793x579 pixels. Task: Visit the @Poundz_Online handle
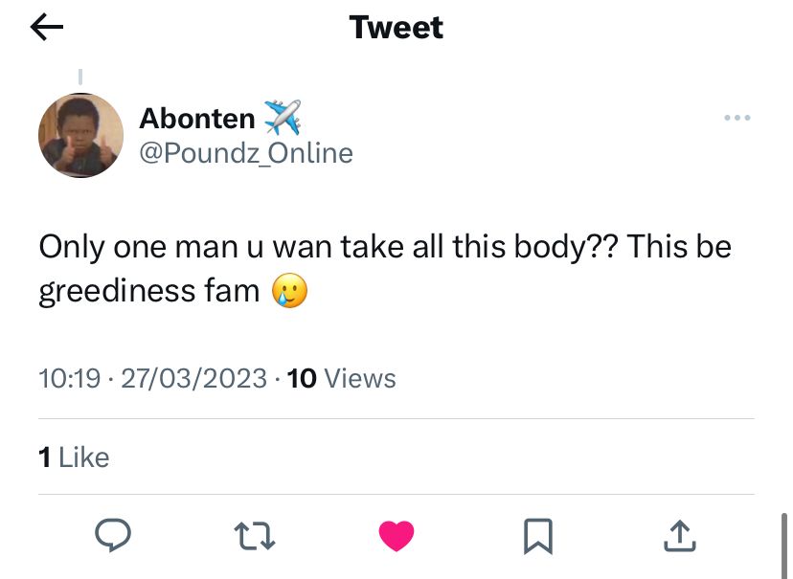pos(246,153)
